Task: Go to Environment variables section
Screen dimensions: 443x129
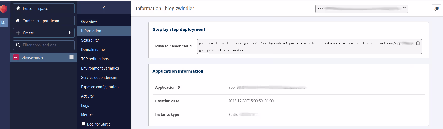Action: tap(100, 68)
